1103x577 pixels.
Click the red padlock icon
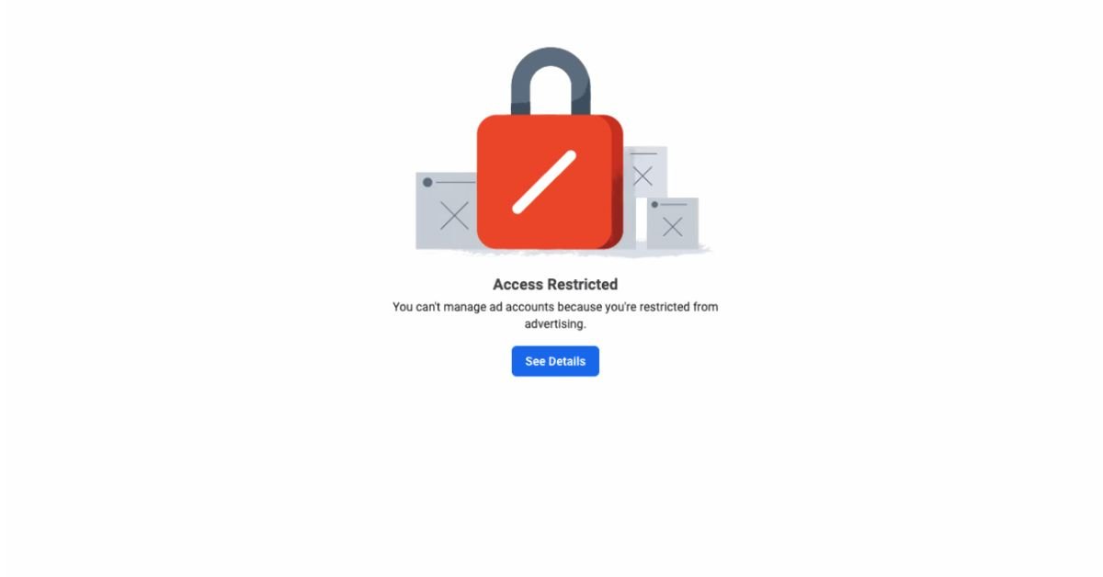[x=550, y=184]
